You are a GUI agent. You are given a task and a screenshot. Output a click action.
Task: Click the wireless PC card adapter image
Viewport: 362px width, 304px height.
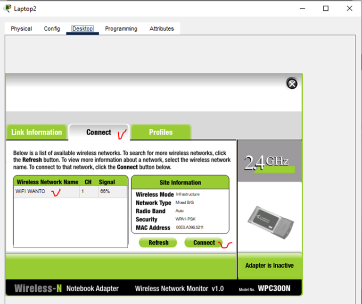point(271,222)
